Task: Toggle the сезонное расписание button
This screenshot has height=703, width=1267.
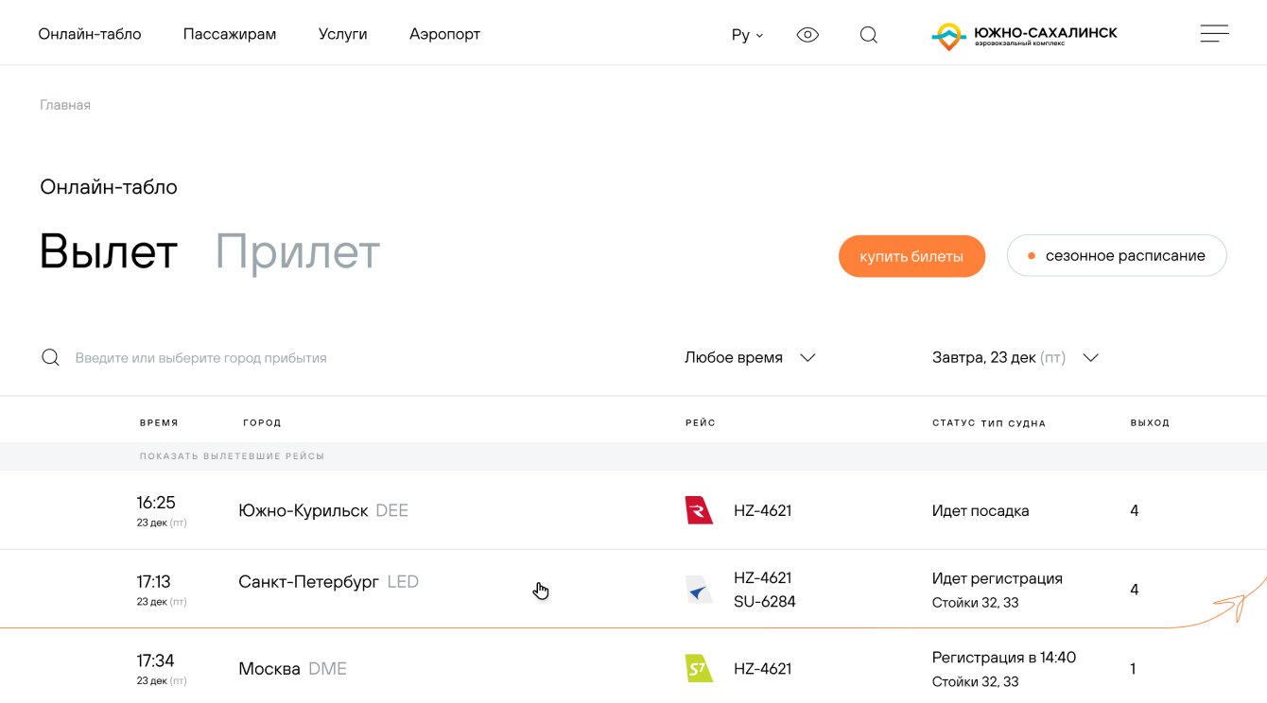Action: pos(1116,256)
